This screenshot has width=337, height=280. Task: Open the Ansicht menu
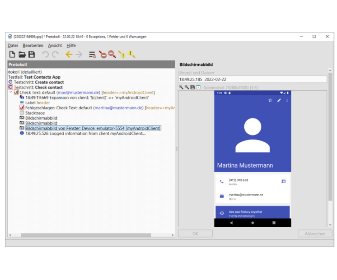point(55,45)
